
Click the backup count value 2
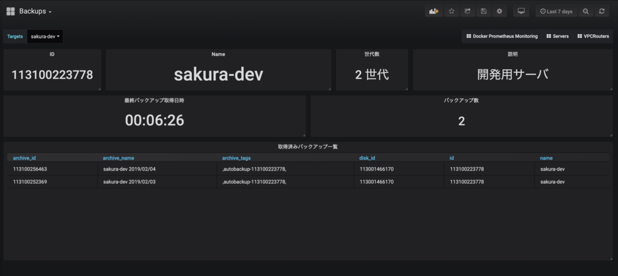(462, 121)
